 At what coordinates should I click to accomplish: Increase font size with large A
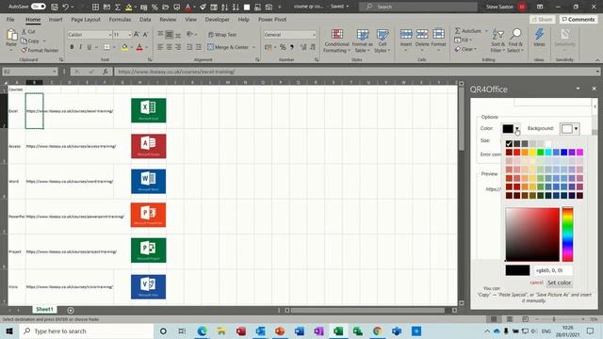tap(137, 35)
